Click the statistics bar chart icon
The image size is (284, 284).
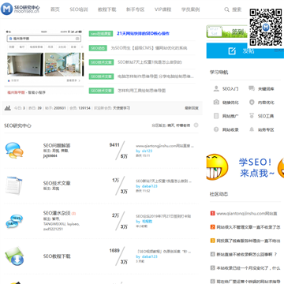coord(8,108)
